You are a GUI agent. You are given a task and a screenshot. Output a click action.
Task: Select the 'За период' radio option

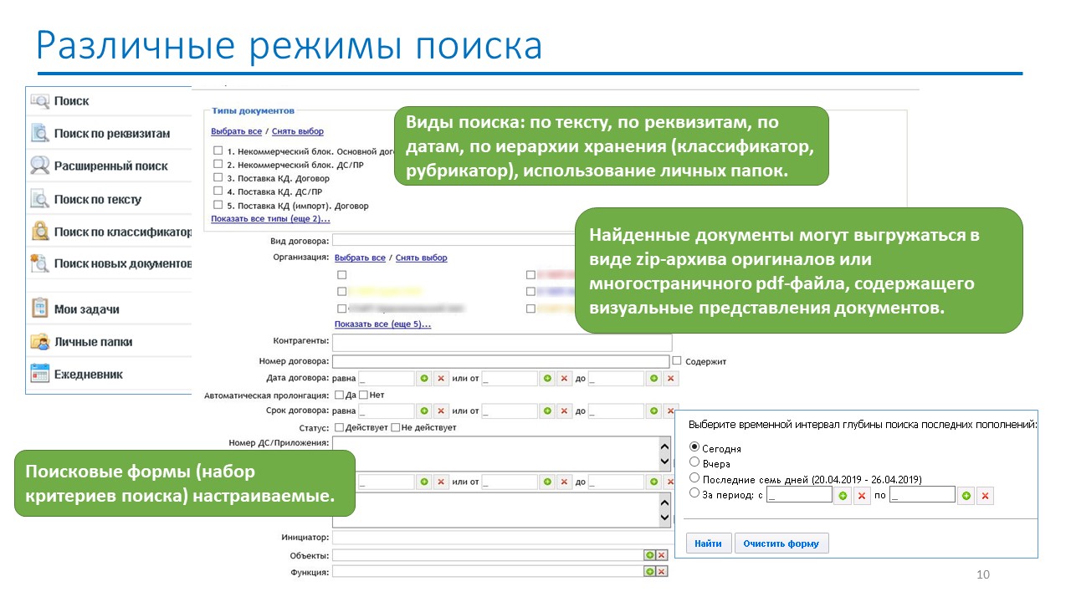pyautogui.click(x=694, y=493)
